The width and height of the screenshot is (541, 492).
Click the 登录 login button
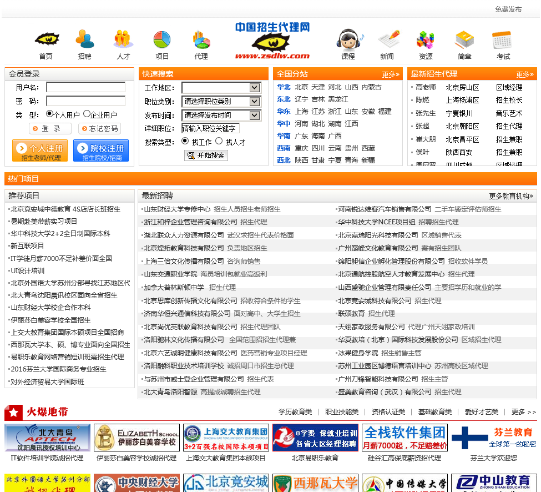[50, 128]
